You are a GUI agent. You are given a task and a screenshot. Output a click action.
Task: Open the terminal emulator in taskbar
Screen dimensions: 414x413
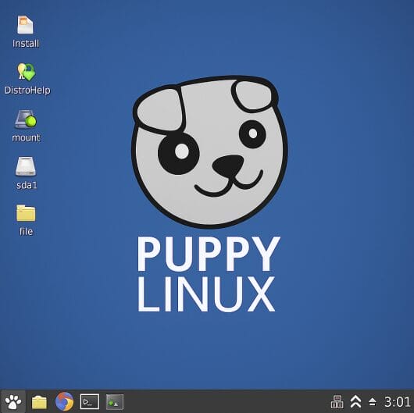(x=90, y=401)
